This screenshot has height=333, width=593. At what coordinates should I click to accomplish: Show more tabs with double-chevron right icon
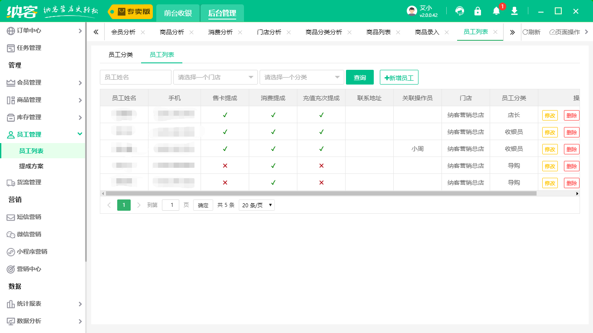pyautogui.click(x=512, y=32)
